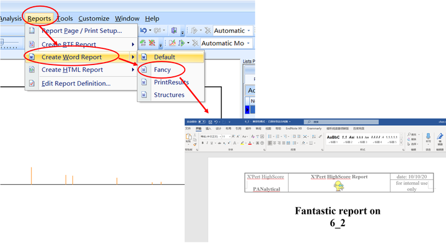The height and width of the screenshot is (248, 446).
Task: Open the File tab in Word
Action: tap(188, 128)
